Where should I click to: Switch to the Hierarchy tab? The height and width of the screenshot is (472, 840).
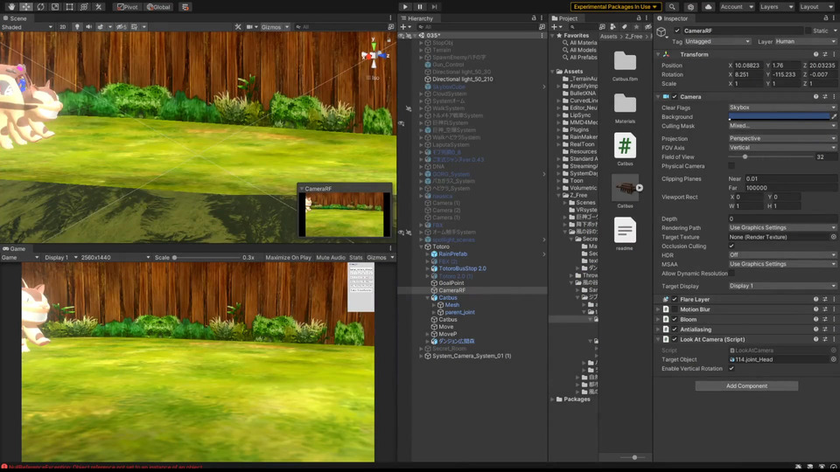(417, 18)
